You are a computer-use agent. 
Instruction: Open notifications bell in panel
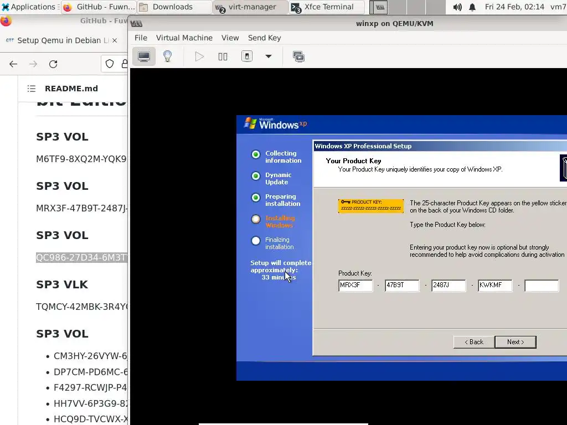coord(472,7)
